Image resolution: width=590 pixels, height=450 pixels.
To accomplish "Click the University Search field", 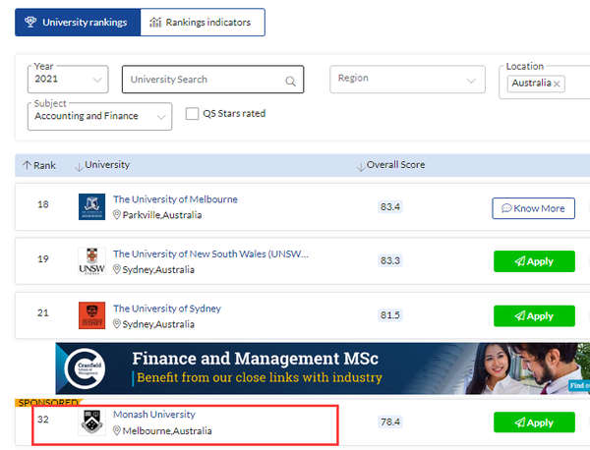I will 212,80.
